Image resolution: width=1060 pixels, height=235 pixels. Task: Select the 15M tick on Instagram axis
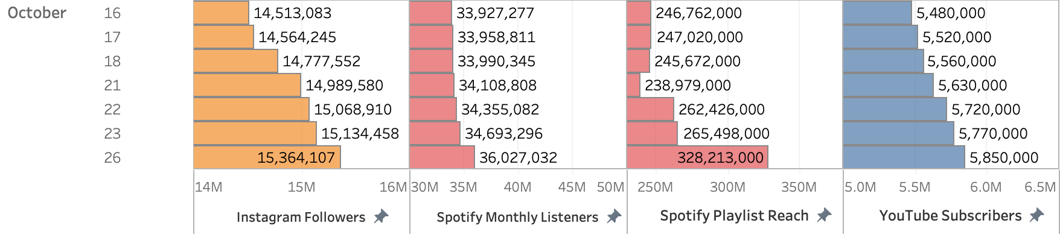(x=301, y=187)
